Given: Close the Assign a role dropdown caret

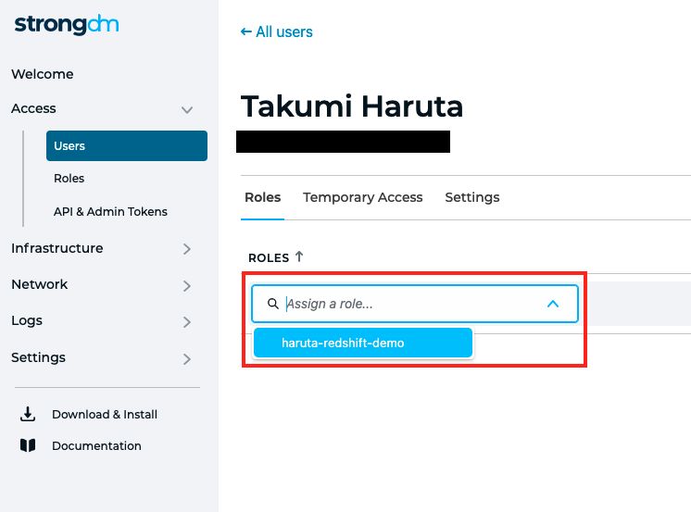Looking at the screenshot, I should tap(553, 304).
